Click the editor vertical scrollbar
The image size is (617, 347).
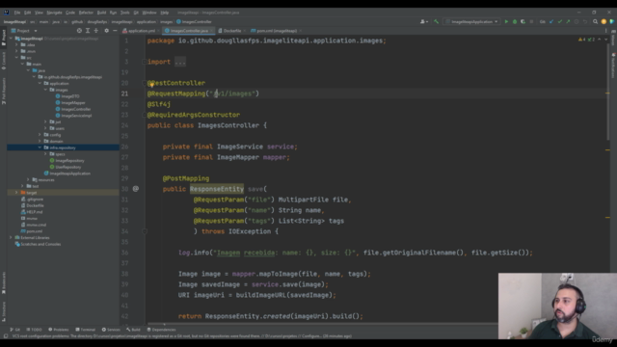coord(607,93)
